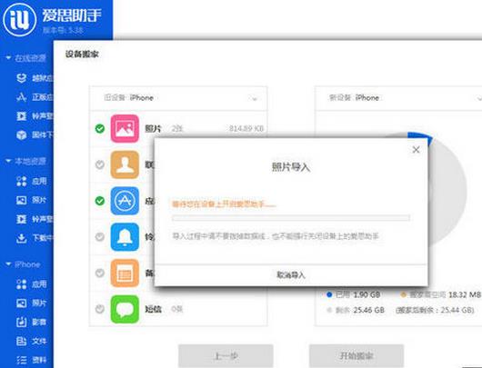Click the orange memo notes icon
The height and width of the screenshot is (368, 482).
[x=125, y=274]
